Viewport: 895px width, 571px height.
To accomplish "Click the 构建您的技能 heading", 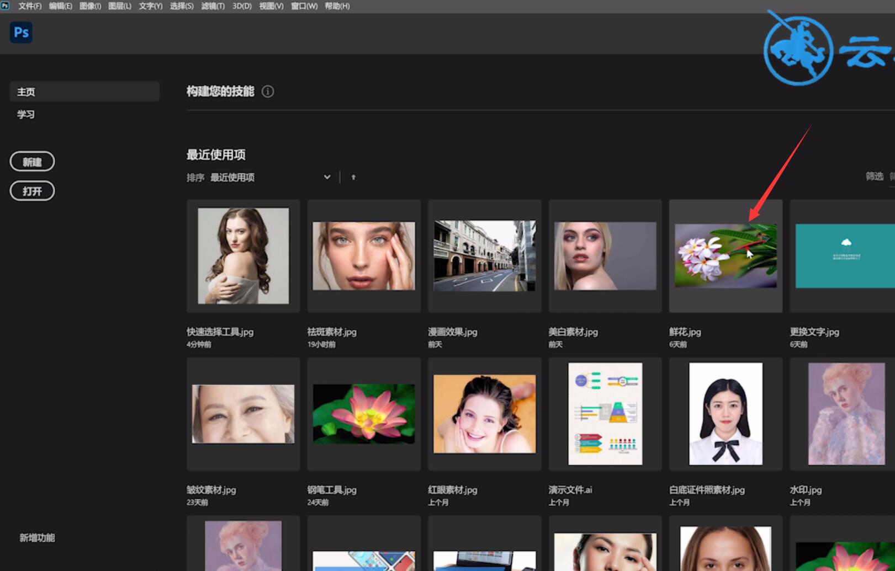I will [x=220, y=92].
